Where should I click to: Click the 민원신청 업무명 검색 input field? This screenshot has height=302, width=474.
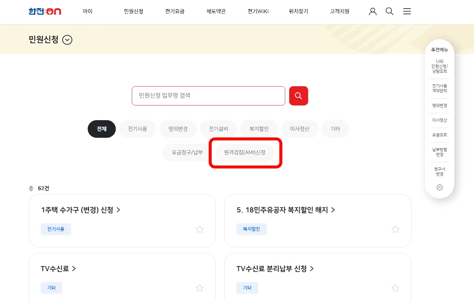pos(208,96)
